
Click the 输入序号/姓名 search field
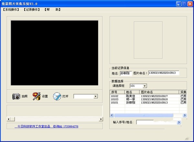pos(156,122)
